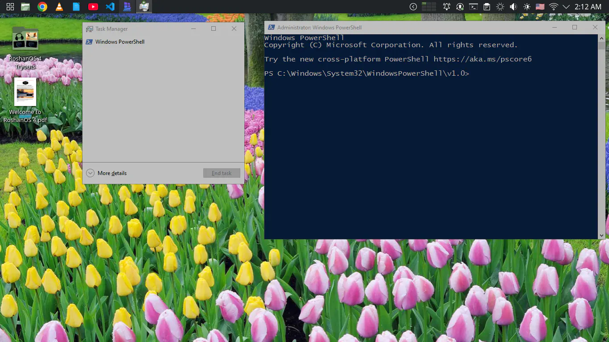Open the virtual desktop pager grid
Viewport: 609px width, 342px height.
click(x=429, y=7)
